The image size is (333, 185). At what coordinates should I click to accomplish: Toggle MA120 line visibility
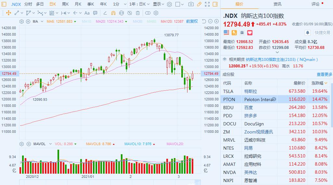(172, 21)
